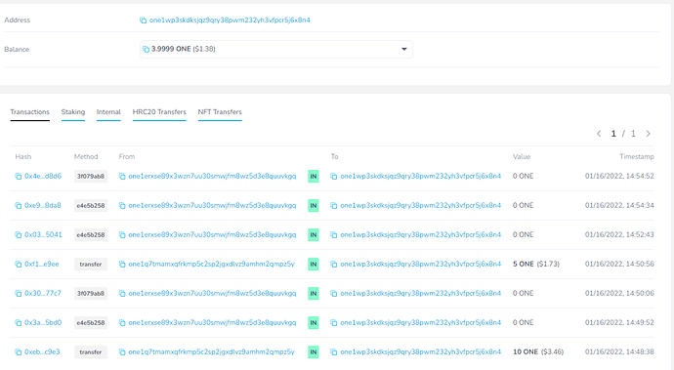Viewport: 674px width, 370px height.
Task: Copy From address in 0x4e...d8d6 row
Action: 122,176
